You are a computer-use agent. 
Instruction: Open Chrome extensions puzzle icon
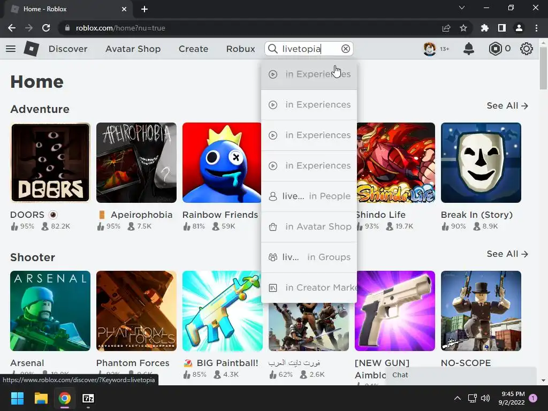pyautogui.click(x=484, y=28)
